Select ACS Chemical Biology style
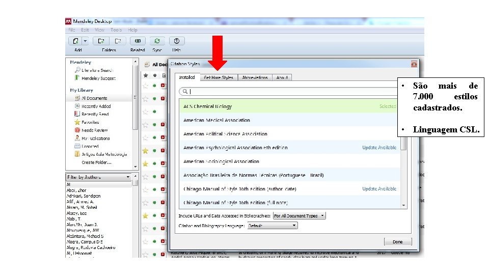The width and height of the screenshot is (489, 275). (x=289, y=106)
